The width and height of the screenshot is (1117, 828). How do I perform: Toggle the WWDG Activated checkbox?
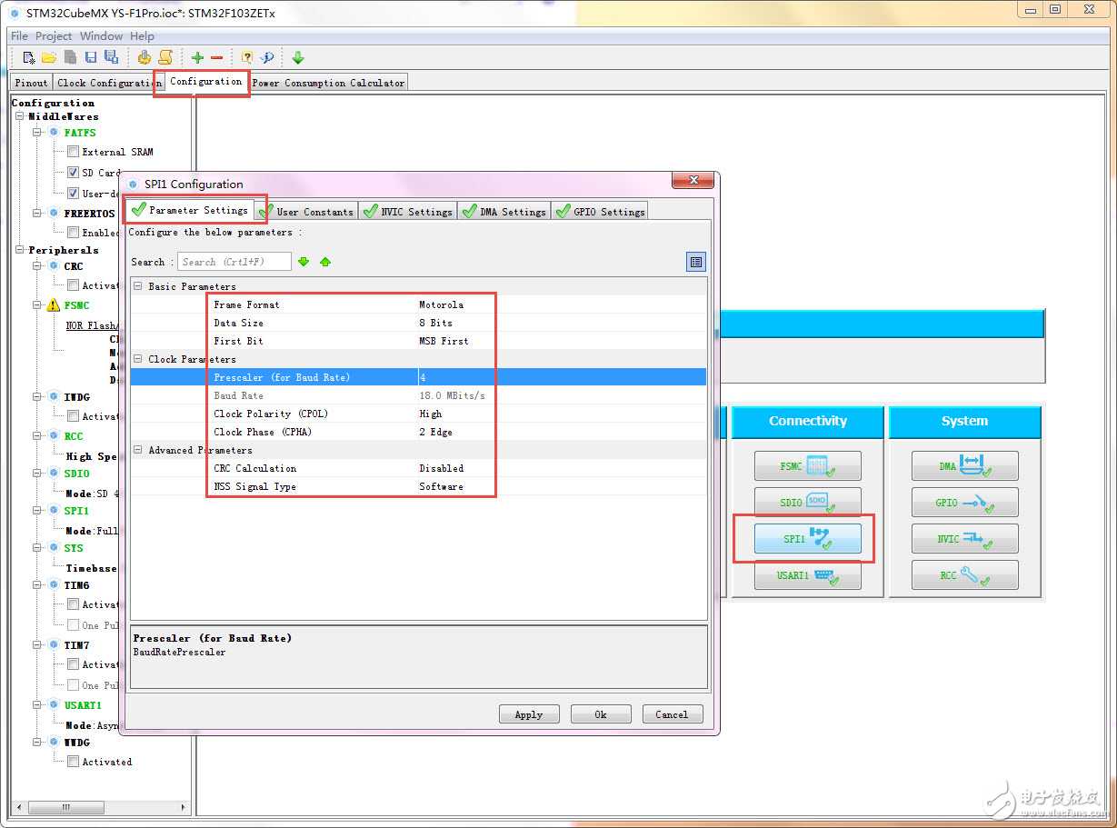point(74,762)
